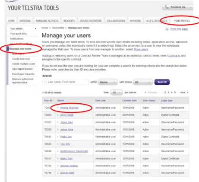The height and width of the screenshot is (182, 199).
Task: Click the 'Your profile' breadcrumb link
Action: [58, 28]
